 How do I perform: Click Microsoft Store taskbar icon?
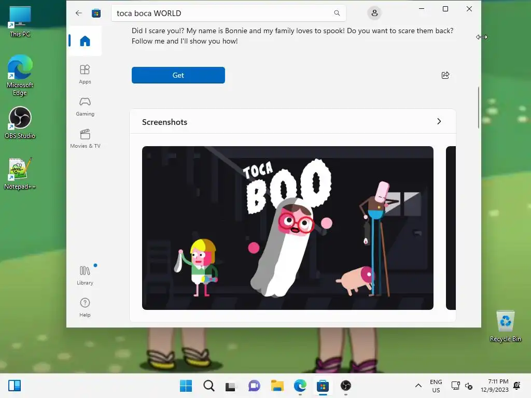pos(323,386)
